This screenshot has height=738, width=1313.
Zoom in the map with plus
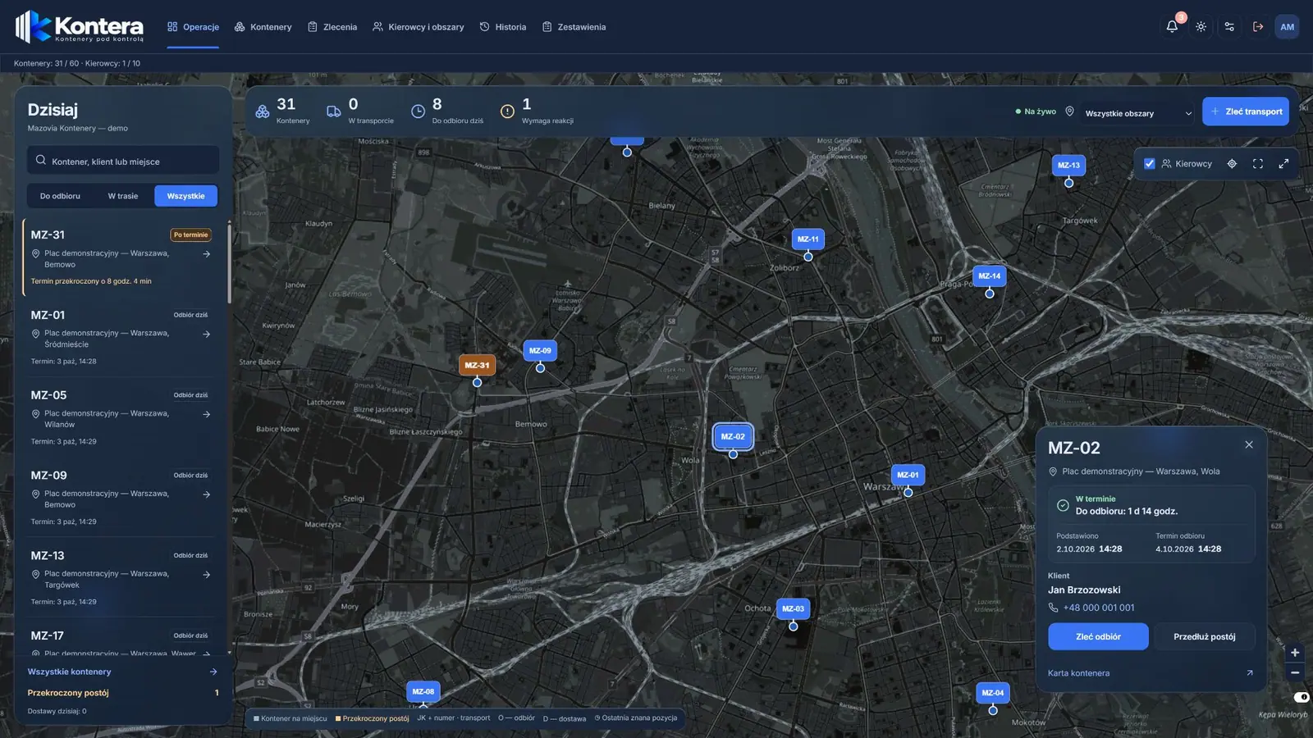(x=1295, y=653)
